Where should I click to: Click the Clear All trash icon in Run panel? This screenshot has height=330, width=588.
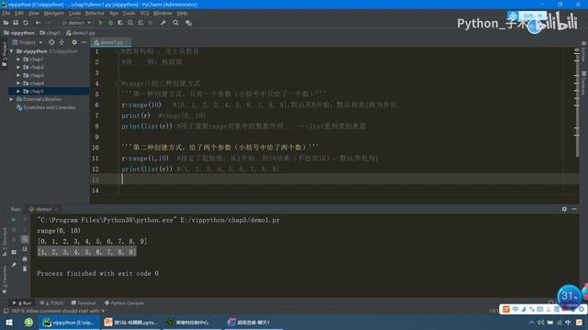25,269
